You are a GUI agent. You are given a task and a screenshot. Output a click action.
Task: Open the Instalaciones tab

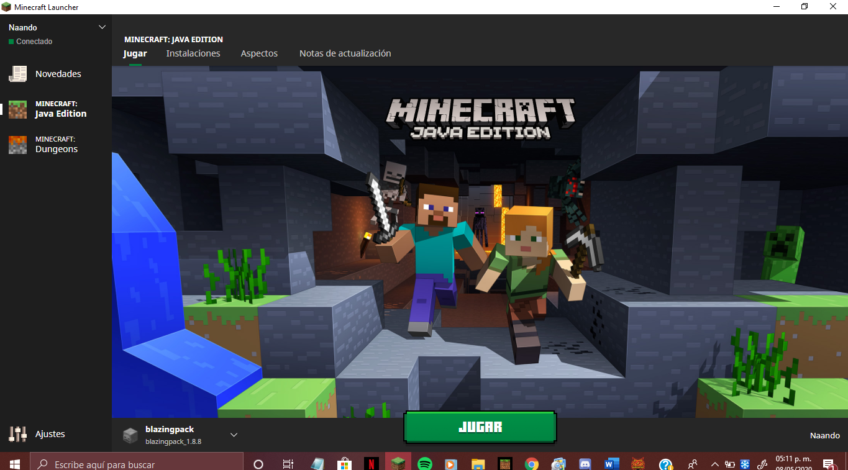(193, 53)
